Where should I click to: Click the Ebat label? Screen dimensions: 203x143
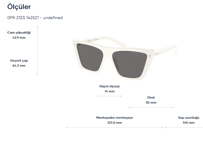point(151,97)
